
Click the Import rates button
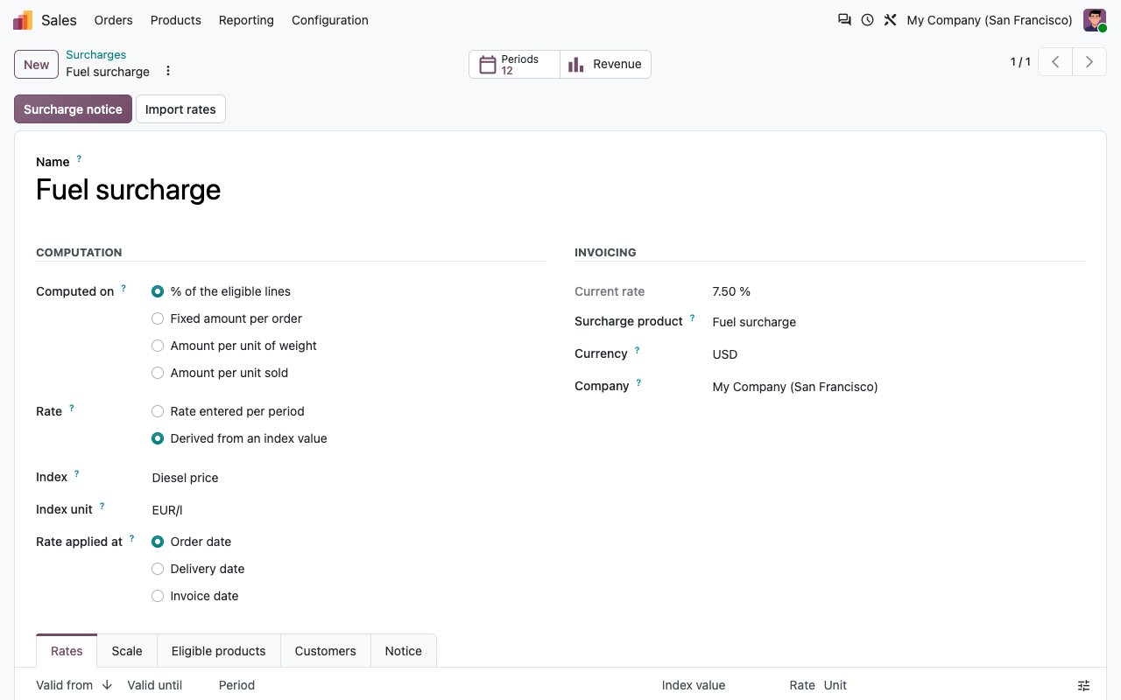click(180, 109)
